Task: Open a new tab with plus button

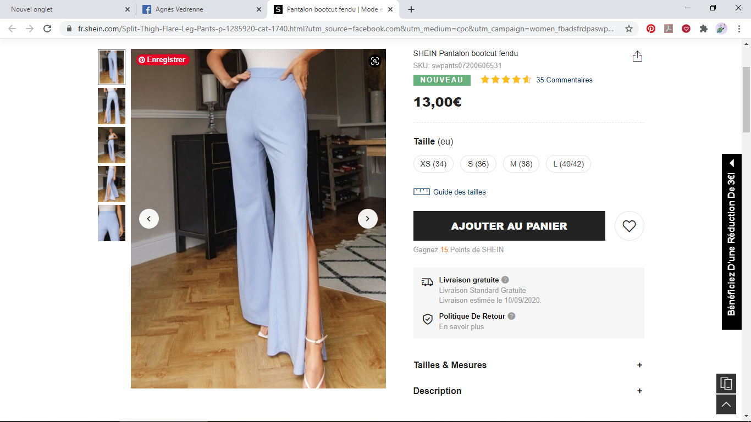Action: pos(411,9)
